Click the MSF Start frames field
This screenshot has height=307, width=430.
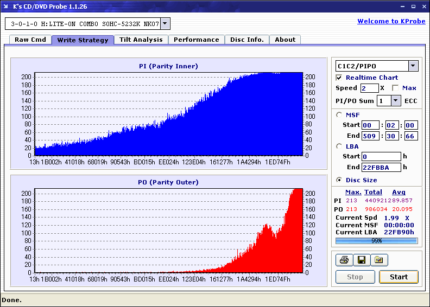tap(411, 125)
